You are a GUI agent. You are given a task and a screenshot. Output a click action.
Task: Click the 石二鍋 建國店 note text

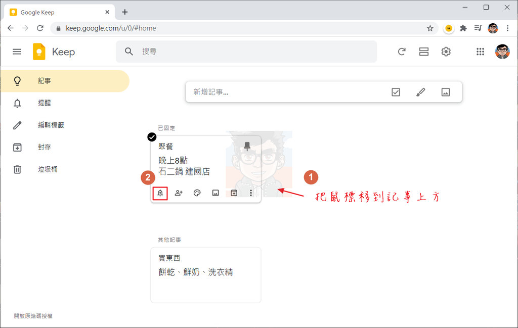(x=184, y=172)
